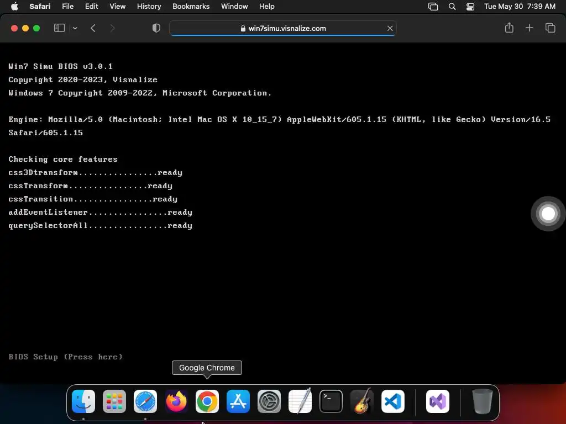Launch Google Chrome from the Dock

tap(207, 401)
